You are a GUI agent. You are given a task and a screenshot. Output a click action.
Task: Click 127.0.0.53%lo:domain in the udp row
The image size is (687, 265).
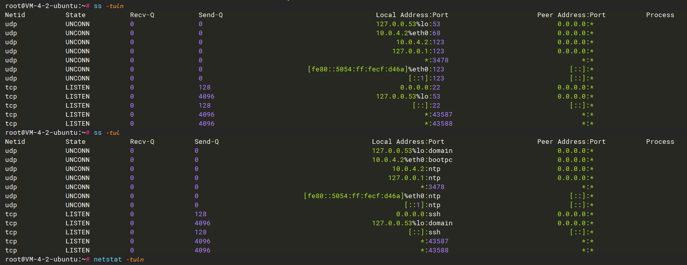point(412,151)
